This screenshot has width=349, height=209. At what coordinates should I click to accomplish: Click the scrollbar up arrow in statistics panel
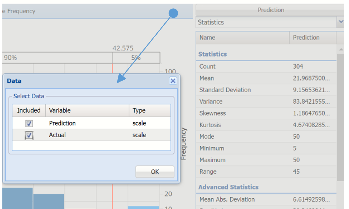(x=341, y=49)
